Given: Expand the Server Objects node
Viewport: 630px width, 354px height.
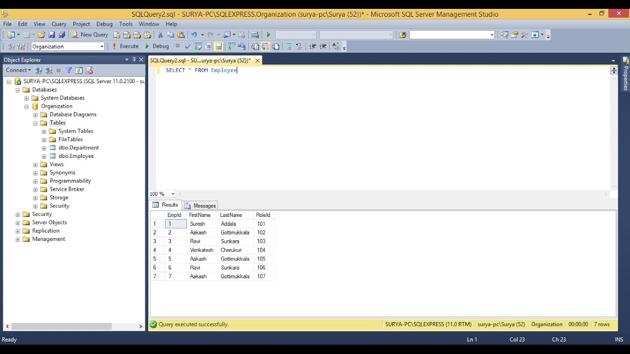Looking at the screenshot, I should [x=18, y=223].
